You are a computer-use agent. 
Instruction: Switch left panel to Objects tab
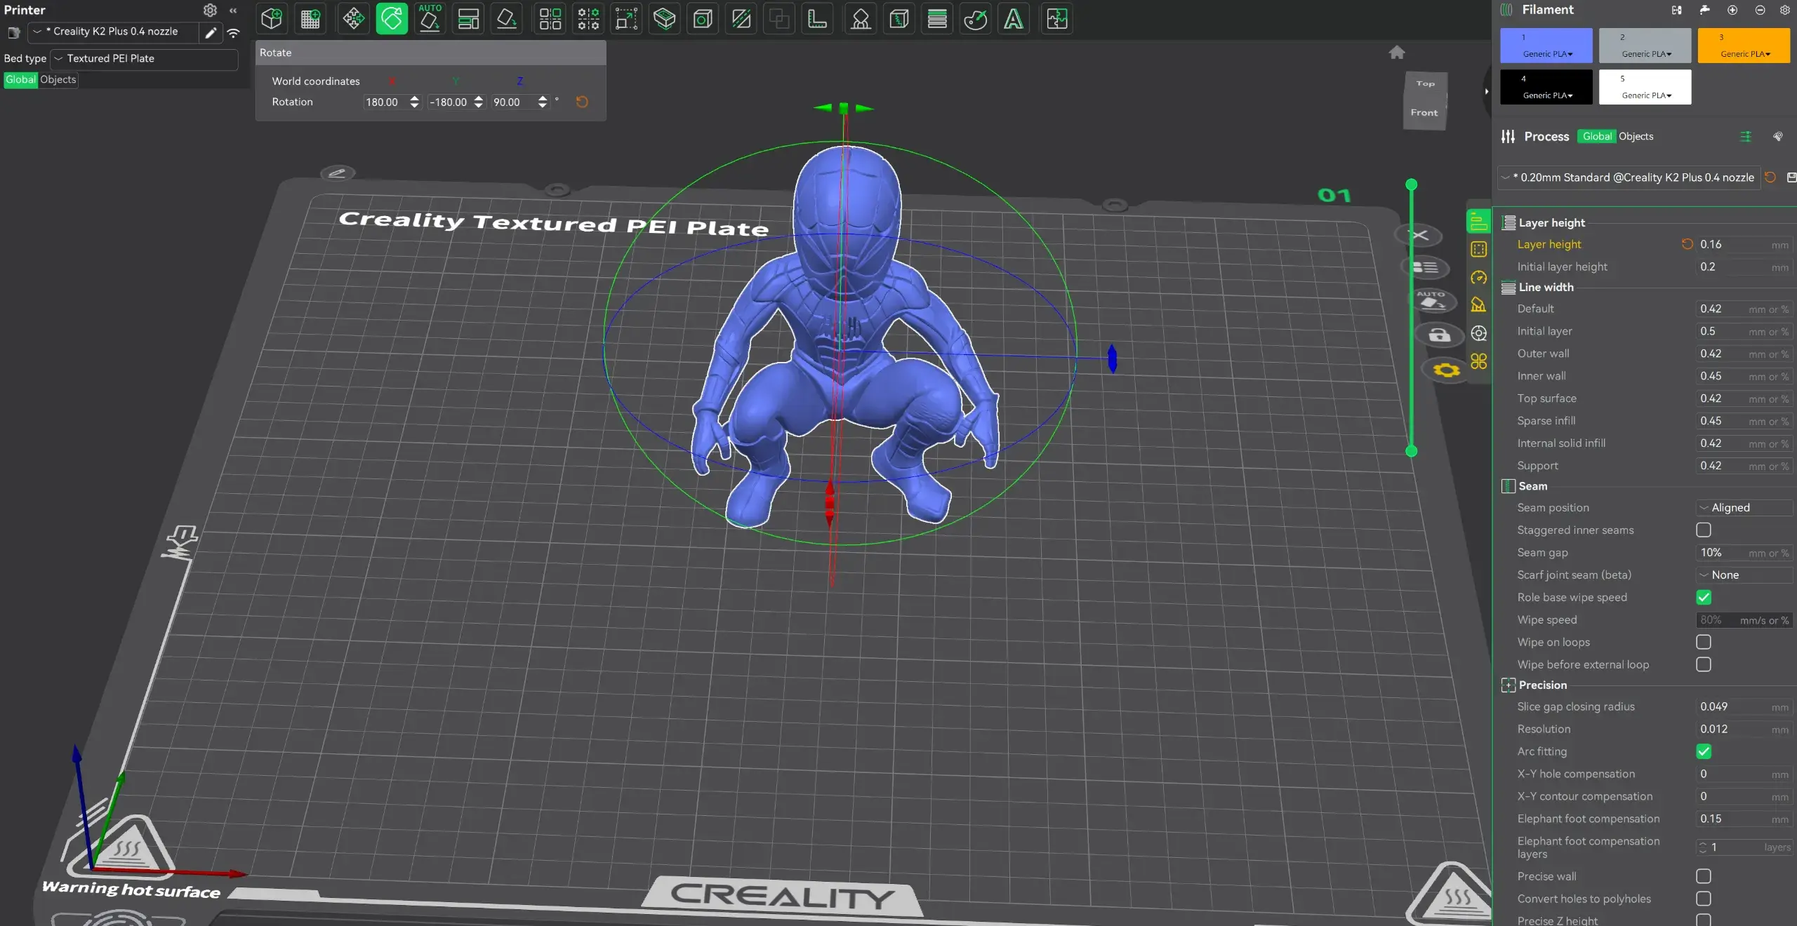[58, 79]
